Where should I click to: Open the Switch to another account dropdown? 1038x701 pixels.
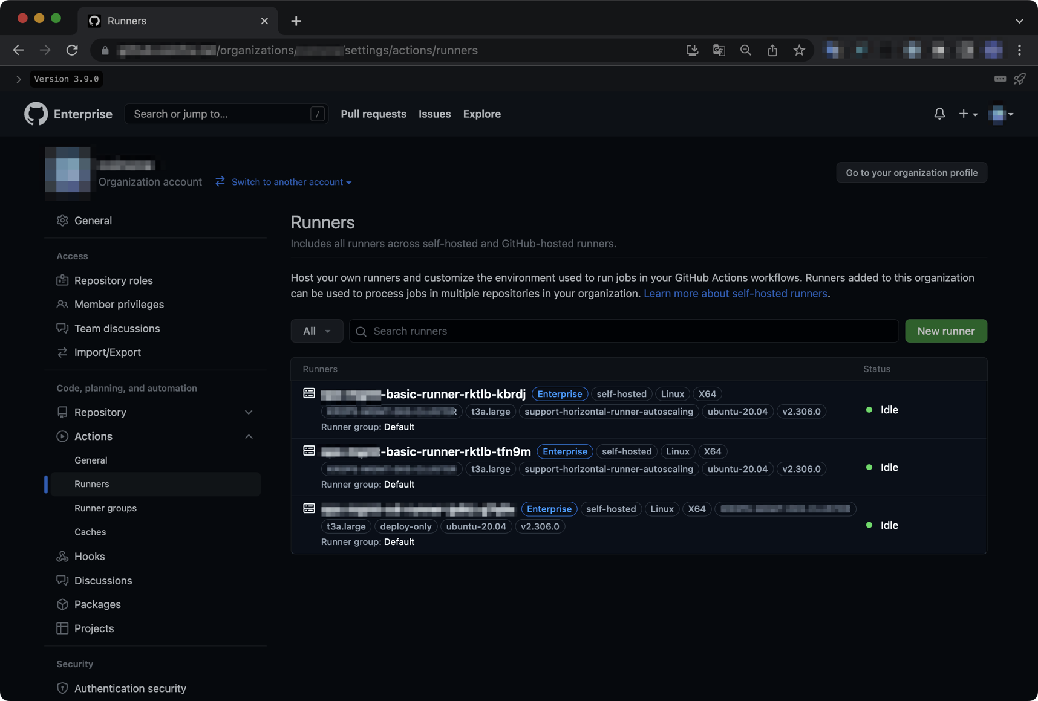284,182
